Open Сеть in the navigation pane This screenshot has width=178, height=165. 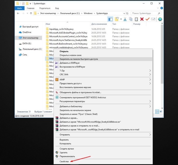[x=23, y=55]
